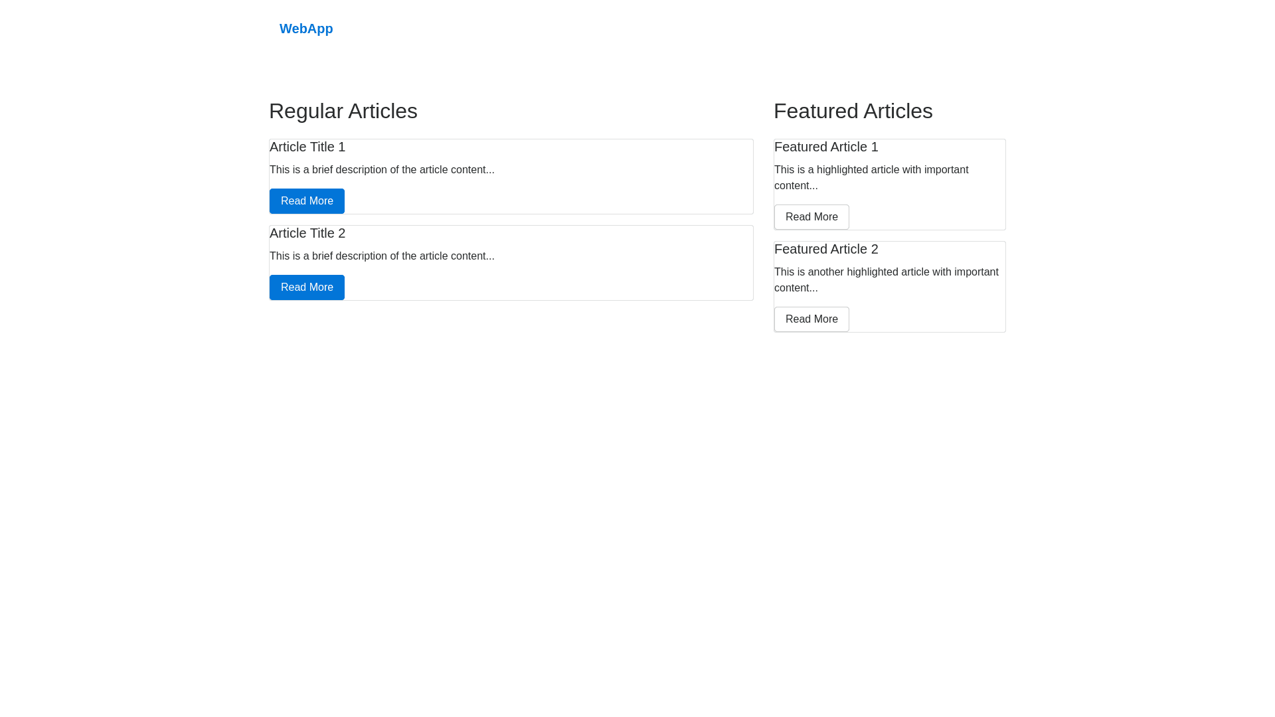
Task: Click blank space beside Featured Article 2's button
Action: (x=930, y=319)
